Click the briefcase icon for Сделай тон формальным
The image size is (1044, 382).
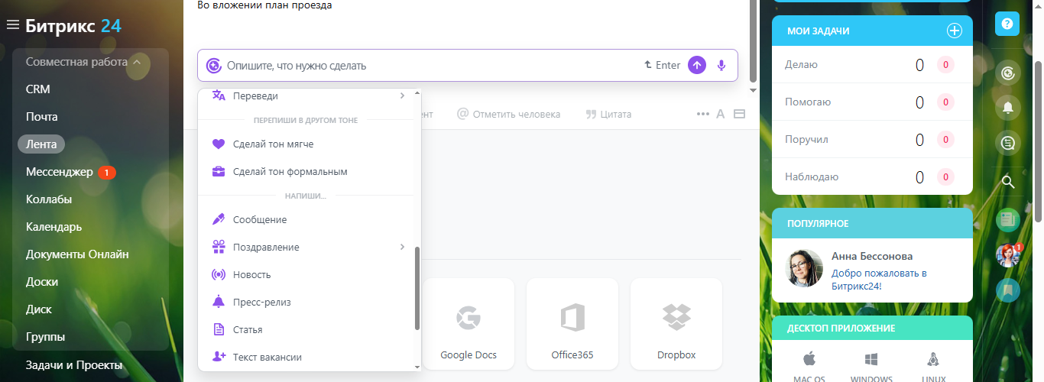click(x=219, y=171)
